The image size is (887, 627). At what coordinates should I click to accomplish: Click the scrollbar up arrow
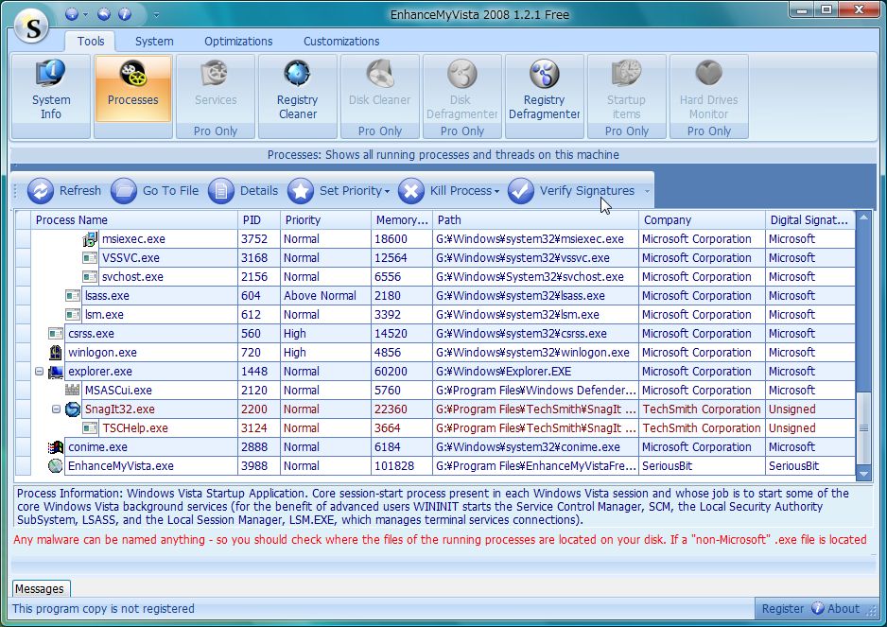point(863,218)
